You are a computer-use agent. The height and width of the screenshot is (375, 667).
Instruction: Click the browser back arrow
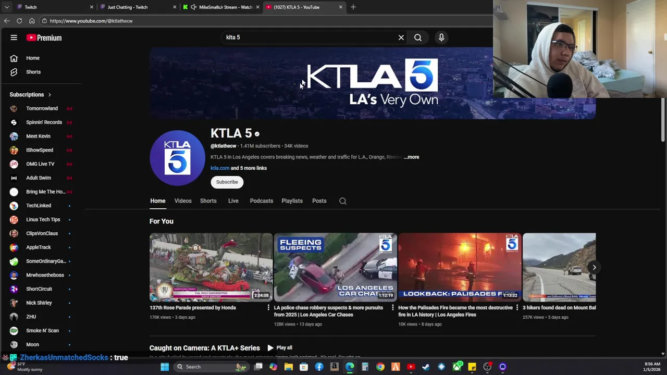pos(7,21)
